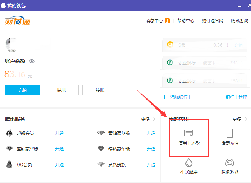Click the 黄钻贵族 diamond icon
The image size is (251, 183).
coord(101,164)
